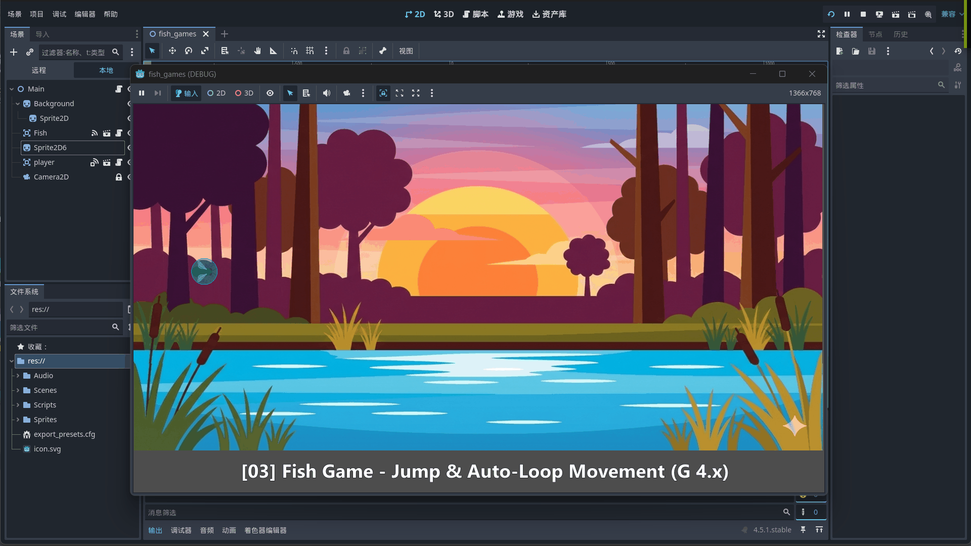This screenshot has height=546, width=971.
Task: Open the 调试器 (Debugger) bottom panel
Action: click(x=181, y=530)
